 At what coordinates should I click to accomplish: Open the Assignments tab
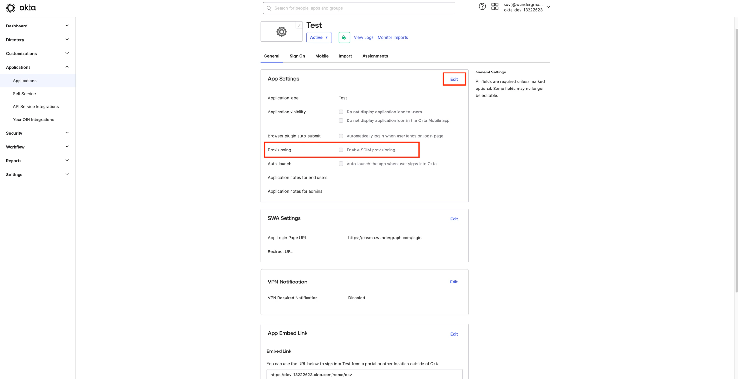point(375,56)
